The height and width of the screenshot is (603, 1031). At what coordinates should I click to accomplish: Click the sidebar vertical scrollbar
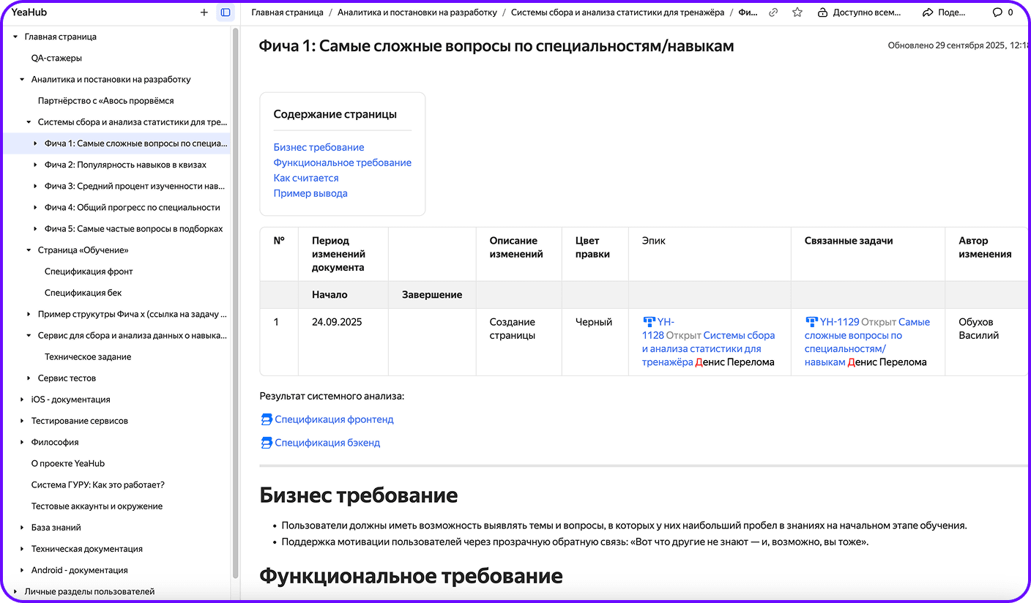(235, 293)
